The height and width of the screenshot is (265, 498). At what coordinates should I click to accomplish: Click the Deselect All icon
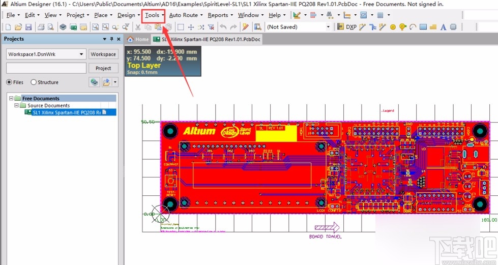tap(201, 27)
